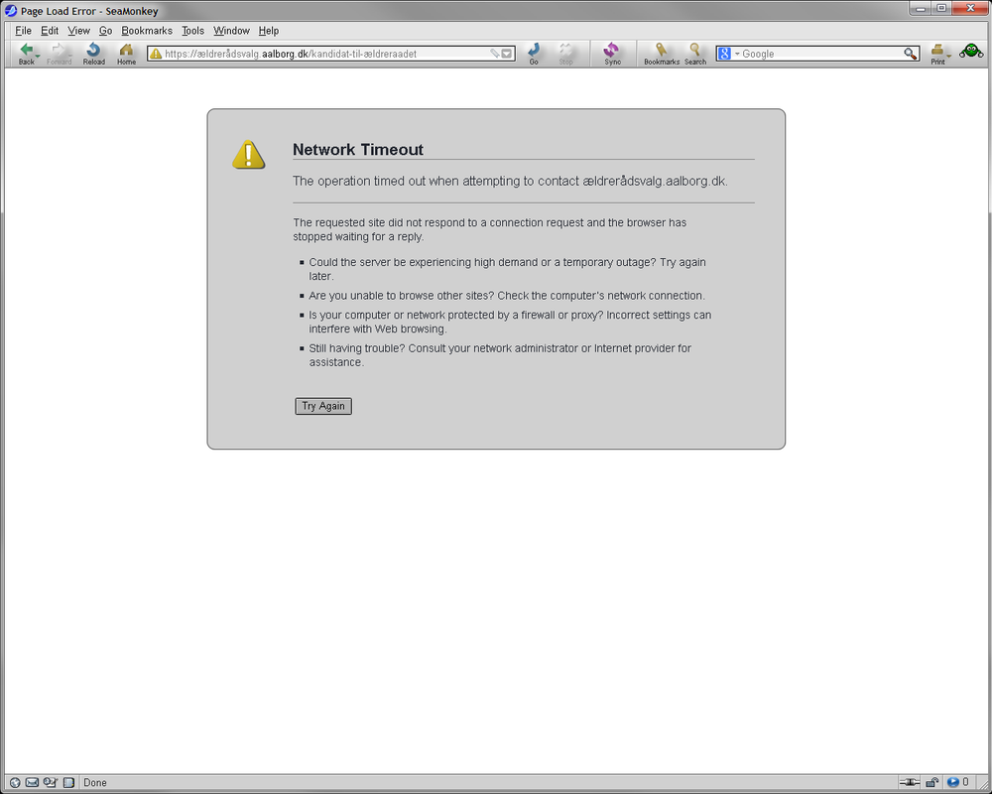Open Composer from the status bar

(x=51, y=783)
